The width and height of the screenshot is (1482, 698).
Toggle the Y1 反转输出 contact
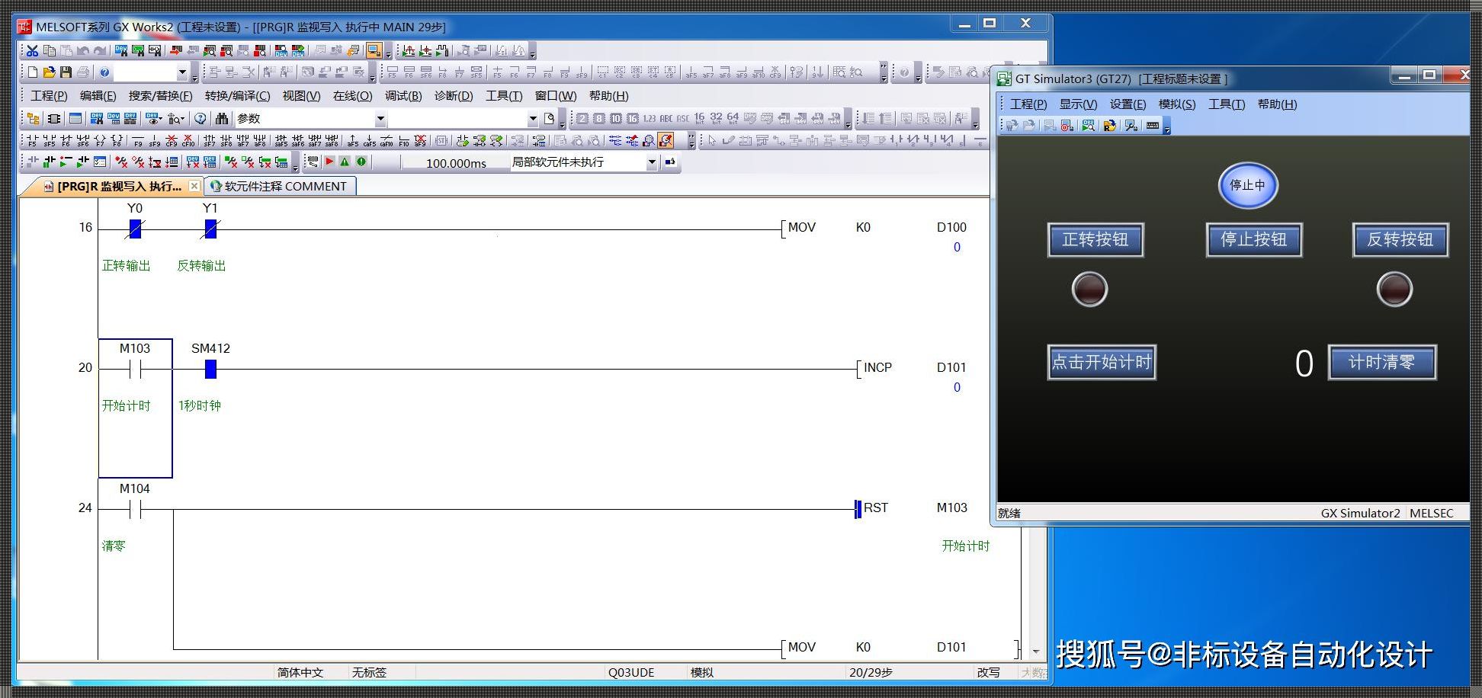point(210,229)
